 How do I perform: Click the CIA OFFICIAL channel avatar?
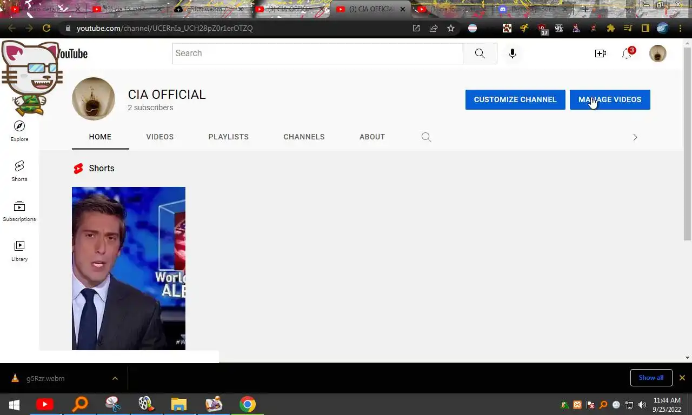[x=94, y=99]
